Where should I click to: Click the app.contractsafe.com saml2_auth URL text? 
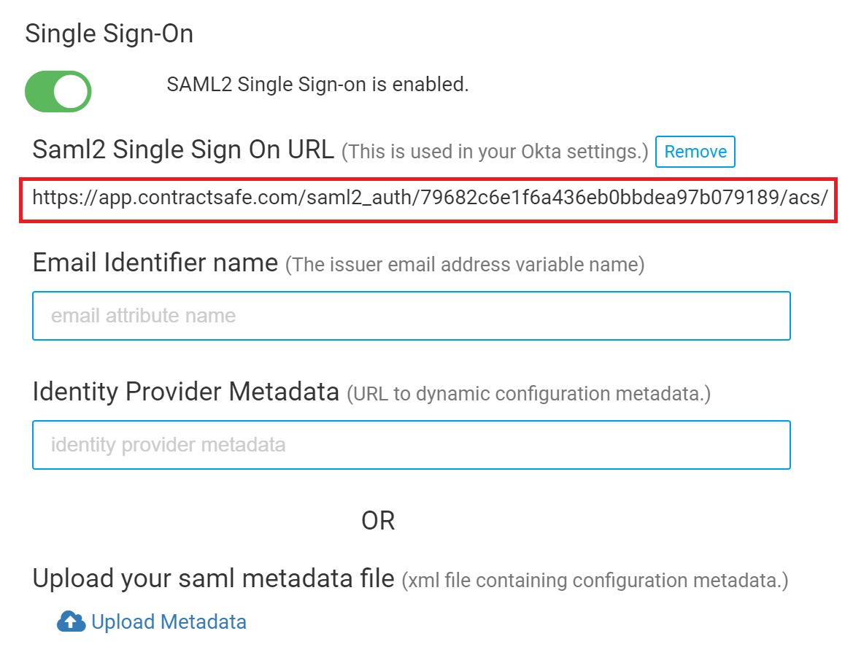coord(430,198)
